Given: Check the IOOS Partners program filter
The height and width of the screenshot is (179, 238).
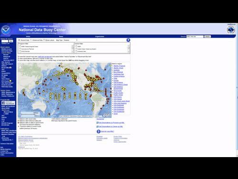Looking at the screenshot, I should click(x=20, y=51).
